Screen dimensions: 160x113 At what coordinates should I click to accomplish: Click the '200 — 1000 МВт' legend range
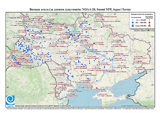click(x=141, y=22)
